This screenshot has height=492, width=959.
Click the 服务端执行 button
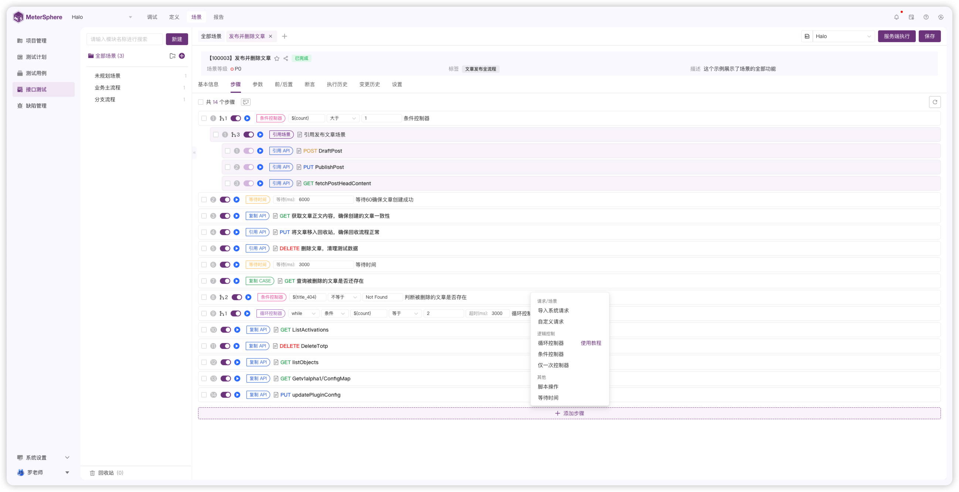pos(896,37)
